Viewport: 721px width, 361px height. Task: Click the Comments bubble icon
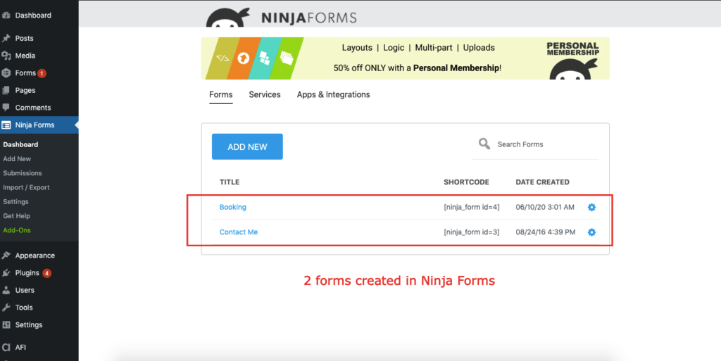point(6,108)
